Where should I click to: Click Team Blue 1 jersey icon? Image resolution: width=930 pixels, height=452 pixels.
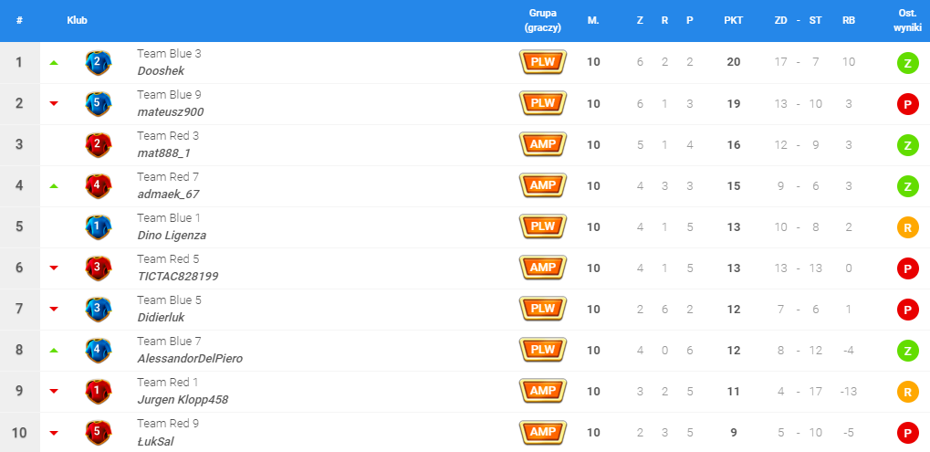98,226
